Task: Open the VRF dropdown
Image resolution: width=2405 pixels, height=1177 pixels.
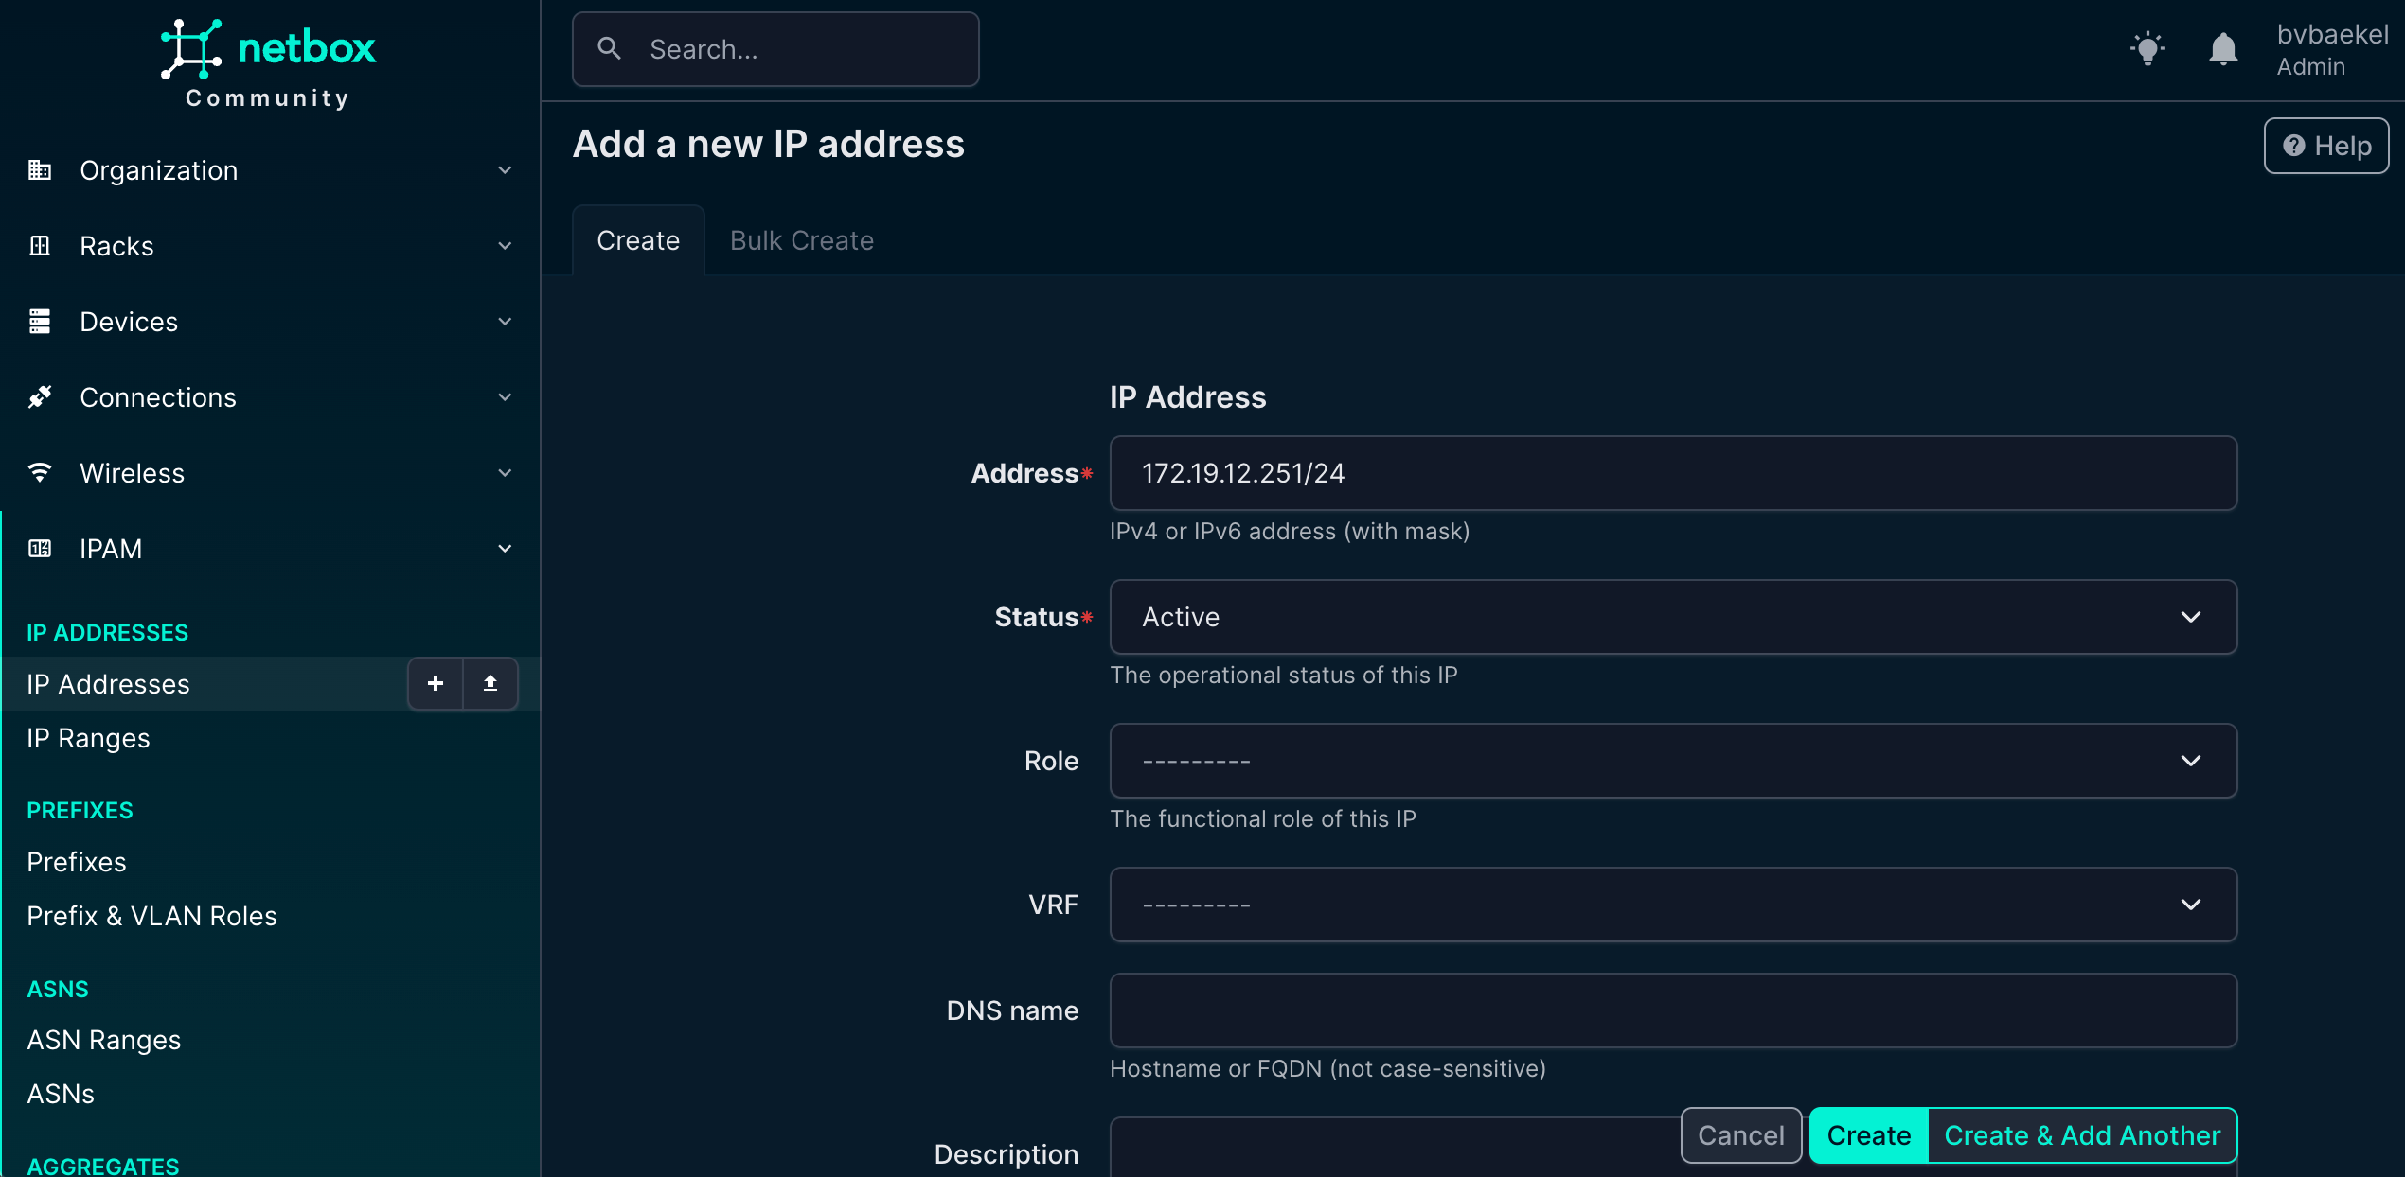Action: tap(1673, 905)
